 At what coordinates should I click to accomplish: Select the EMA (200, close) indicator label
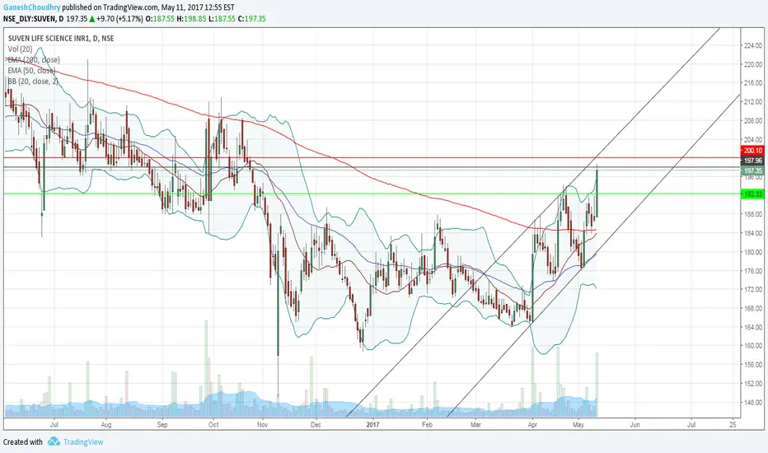click(34, 60)
